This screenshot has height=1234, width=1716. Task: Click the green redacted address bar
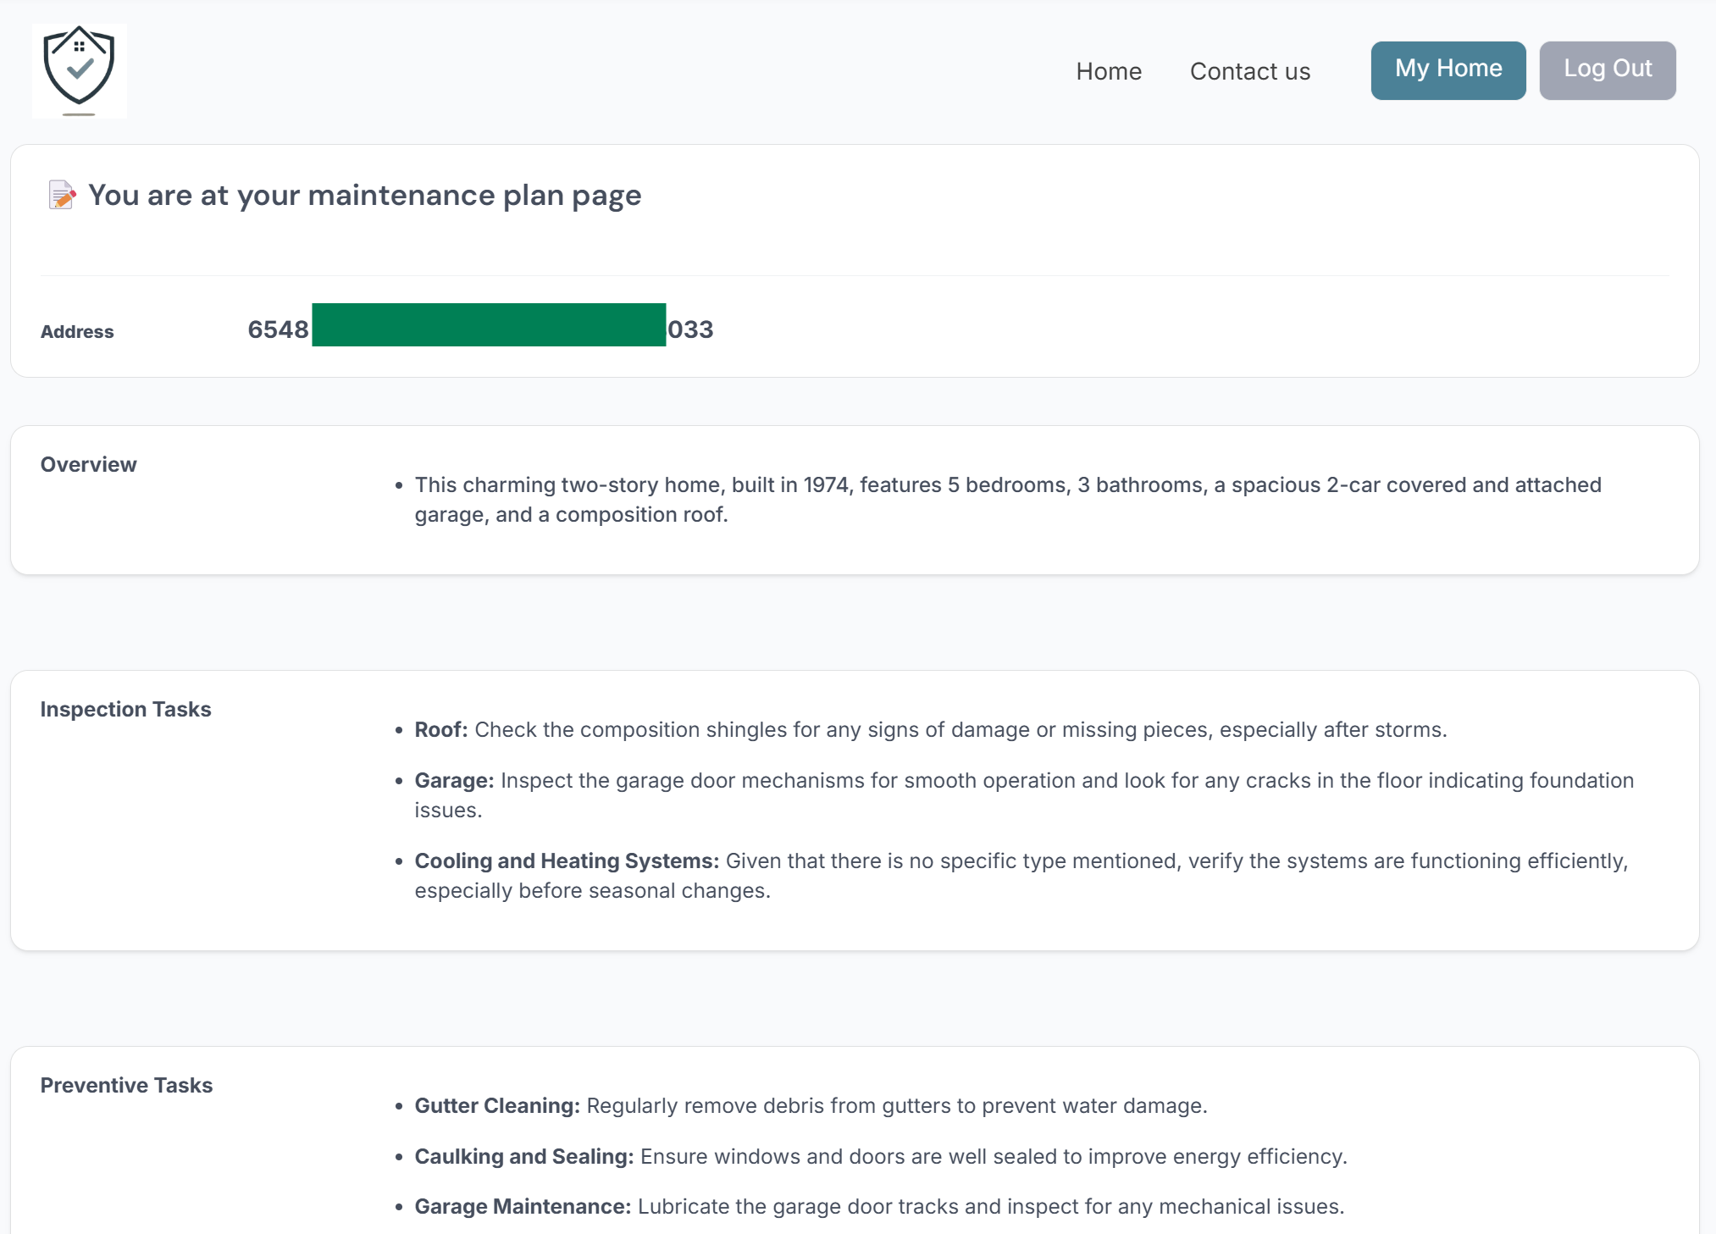[489, 325]
